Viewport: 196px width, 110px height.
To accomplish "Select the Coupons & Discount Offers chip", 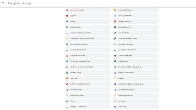I will pos(88,61).
